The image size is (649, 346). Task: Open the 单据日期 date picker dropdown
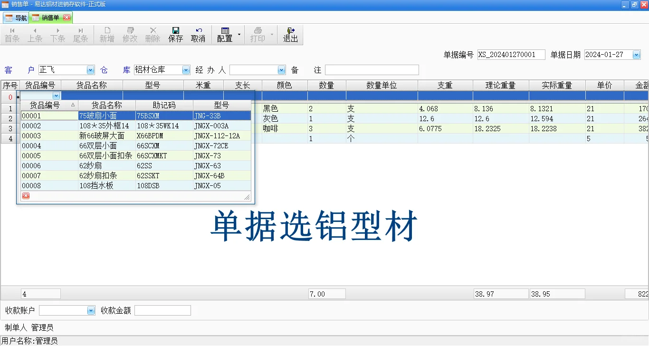[637, 55]
